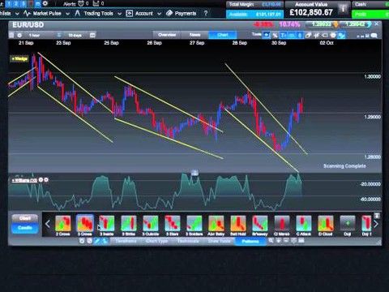Click the £102,850.67 account value
Screen dimensions: 389x292
pos(311,12)
